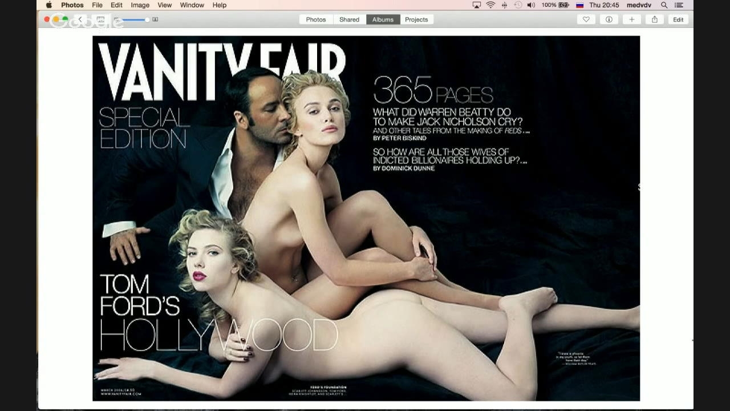Open the Help menu
Image resolution: width=730 pixels, height=411 pixels.
click(x=220, y=5)
